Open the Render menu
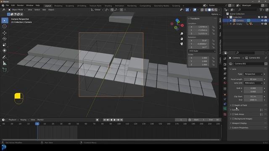The image size is (269, 151). coord(21,5)
